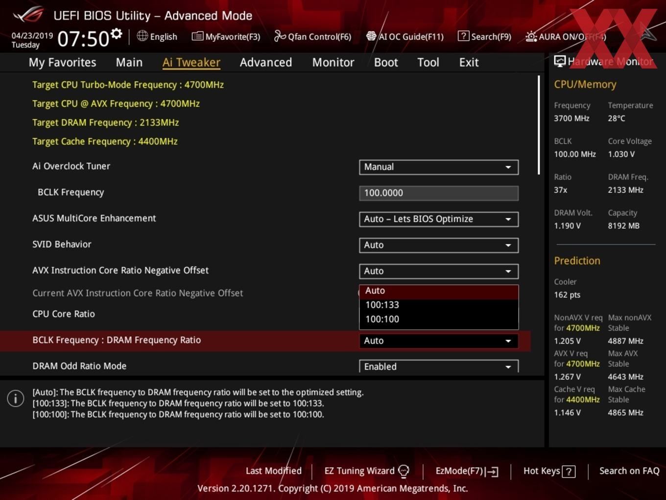Click the Hardware Monitor screen icon

tap(560, 61)
